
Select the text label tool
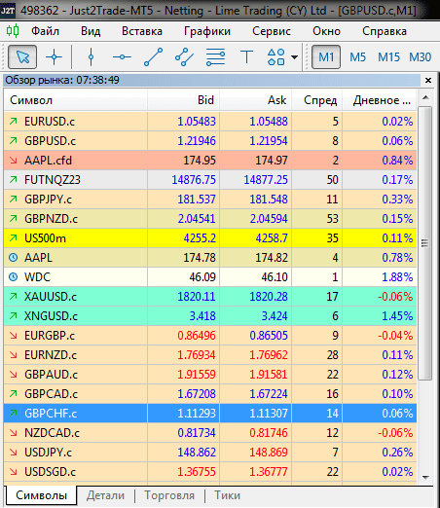pyautogui.click(x=246, y=57)
